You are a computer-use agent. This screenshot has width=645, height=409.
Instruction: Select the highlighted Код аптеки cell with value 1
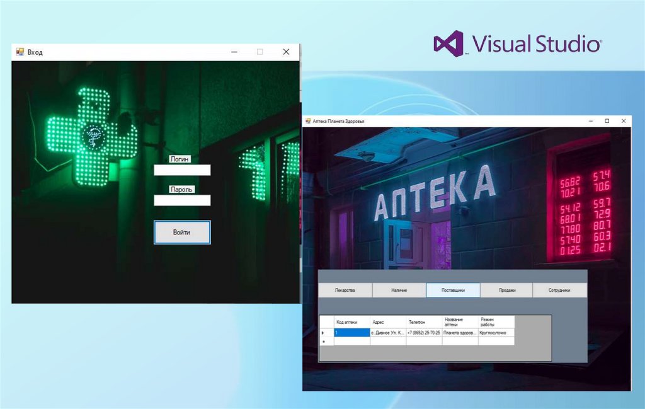pyautogui.click(x=352, y=333)
